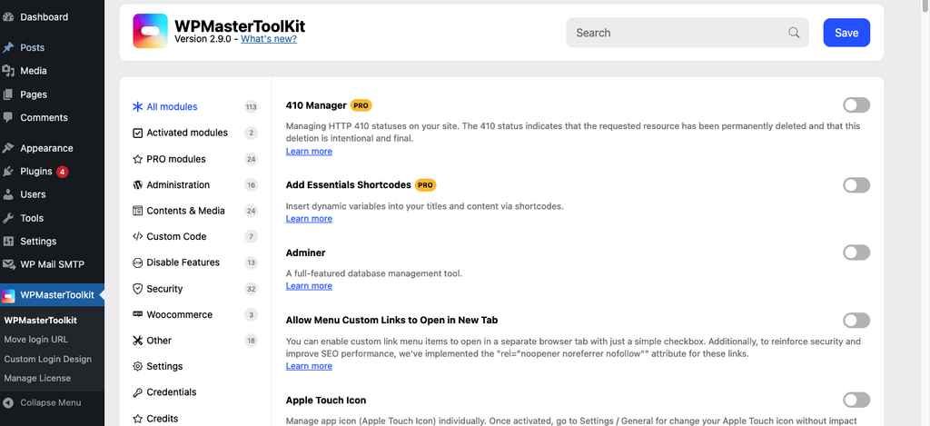Click the WPMasterToolkit bold submenu entry
Screen dimensions: 930x426
click(x=40, y=321)
